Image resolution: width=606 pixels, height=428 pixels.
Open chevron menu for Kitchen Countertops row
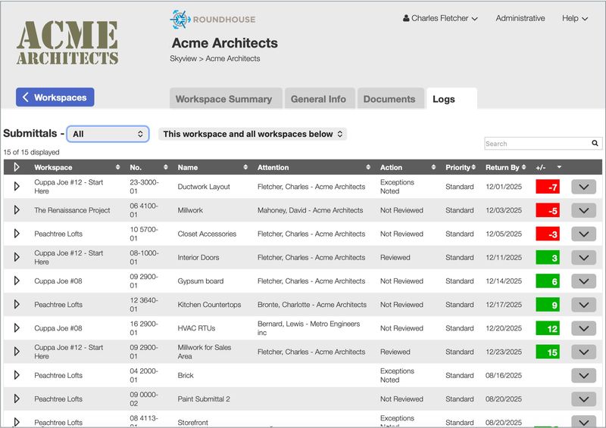coord(583,305)
